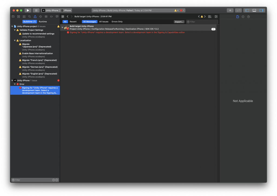277x196 pixels.
Task: Show All Issues in build log
Action: 104,22
